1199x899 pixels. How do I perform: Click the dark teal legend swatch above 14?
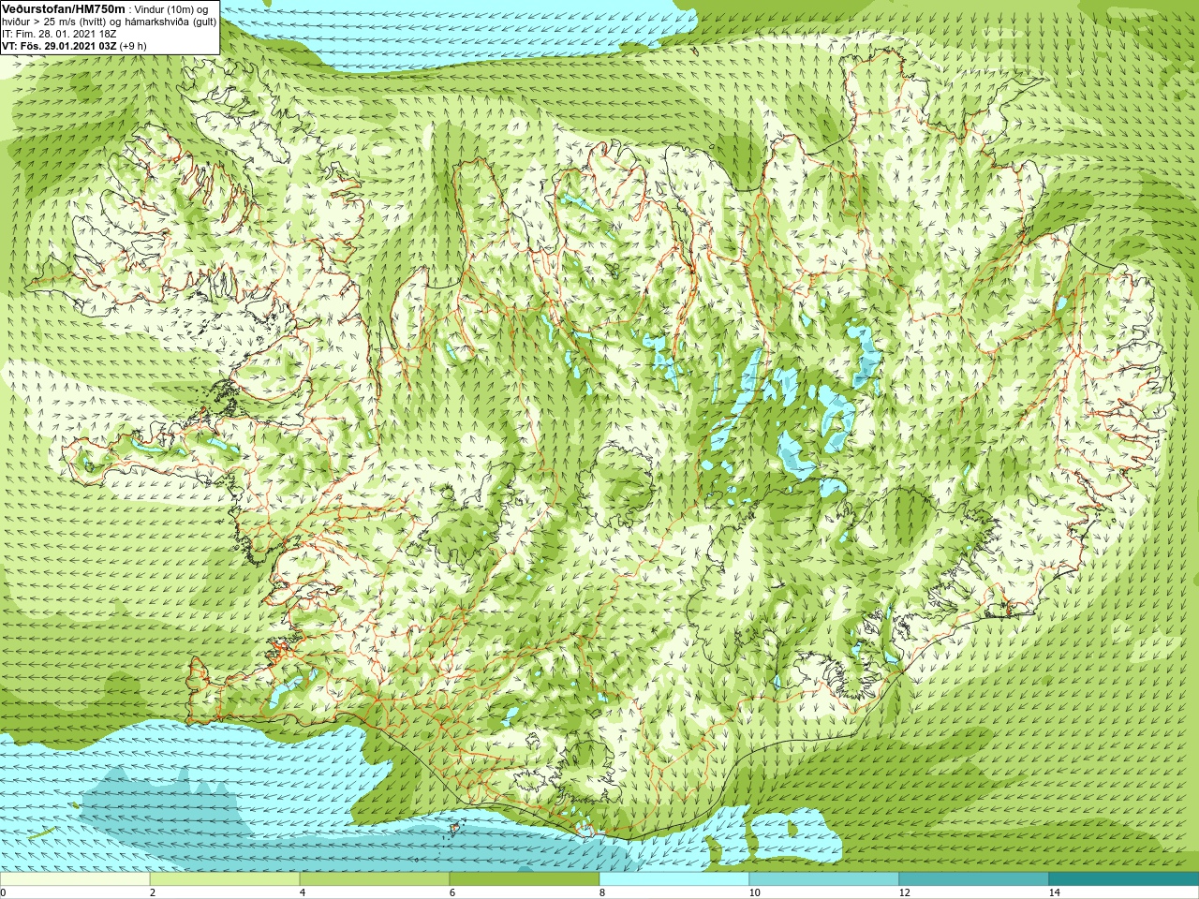pos(1123,879)
